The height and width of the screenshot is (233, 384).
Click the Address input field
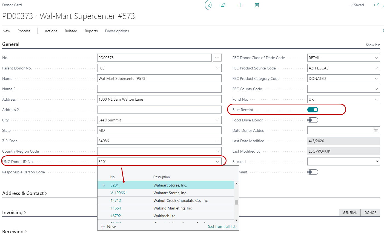click(x=159, y=99)
